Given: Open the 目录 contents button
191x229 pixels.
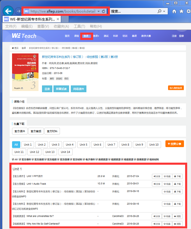Looking at the screenshot, I should [x=47, y=89].
